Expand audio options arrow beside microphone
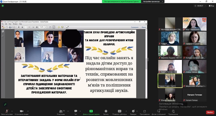 click(x=12, y=111)
